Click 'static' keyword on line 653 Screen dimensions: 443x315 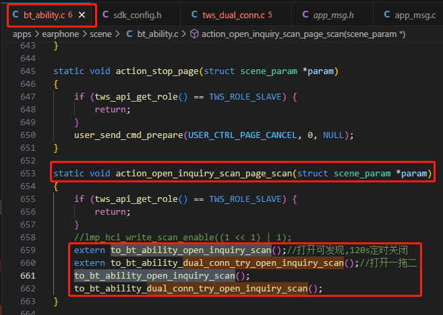point(69,174)
